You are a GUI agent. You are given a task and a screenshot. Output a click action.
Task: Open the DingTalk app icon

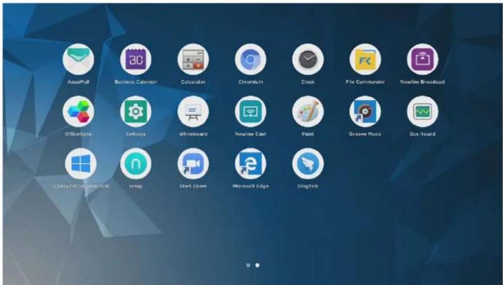coord(308,164)
